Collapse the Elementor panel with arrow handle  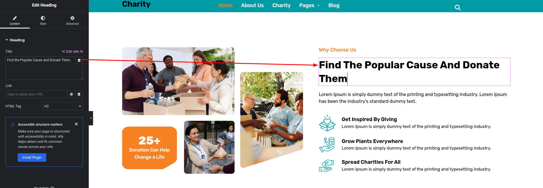[x=91, y=118]
